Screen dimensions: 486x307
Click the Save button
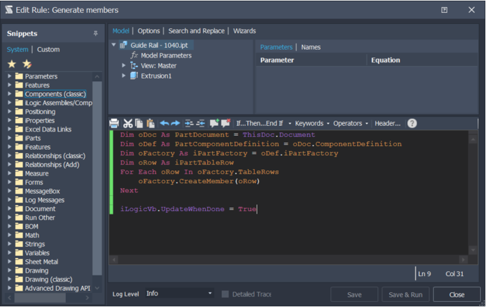tap(354, 294)
